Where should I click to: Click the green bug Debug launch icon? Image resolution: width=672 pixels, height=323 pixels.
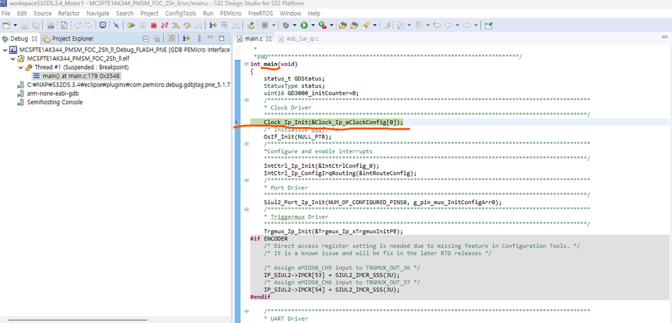(x=286, y=26)
